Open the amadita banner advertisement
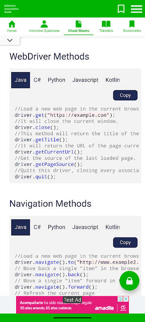Image resolution: width=145 pixels, height=322 pixels. (72, 305)
